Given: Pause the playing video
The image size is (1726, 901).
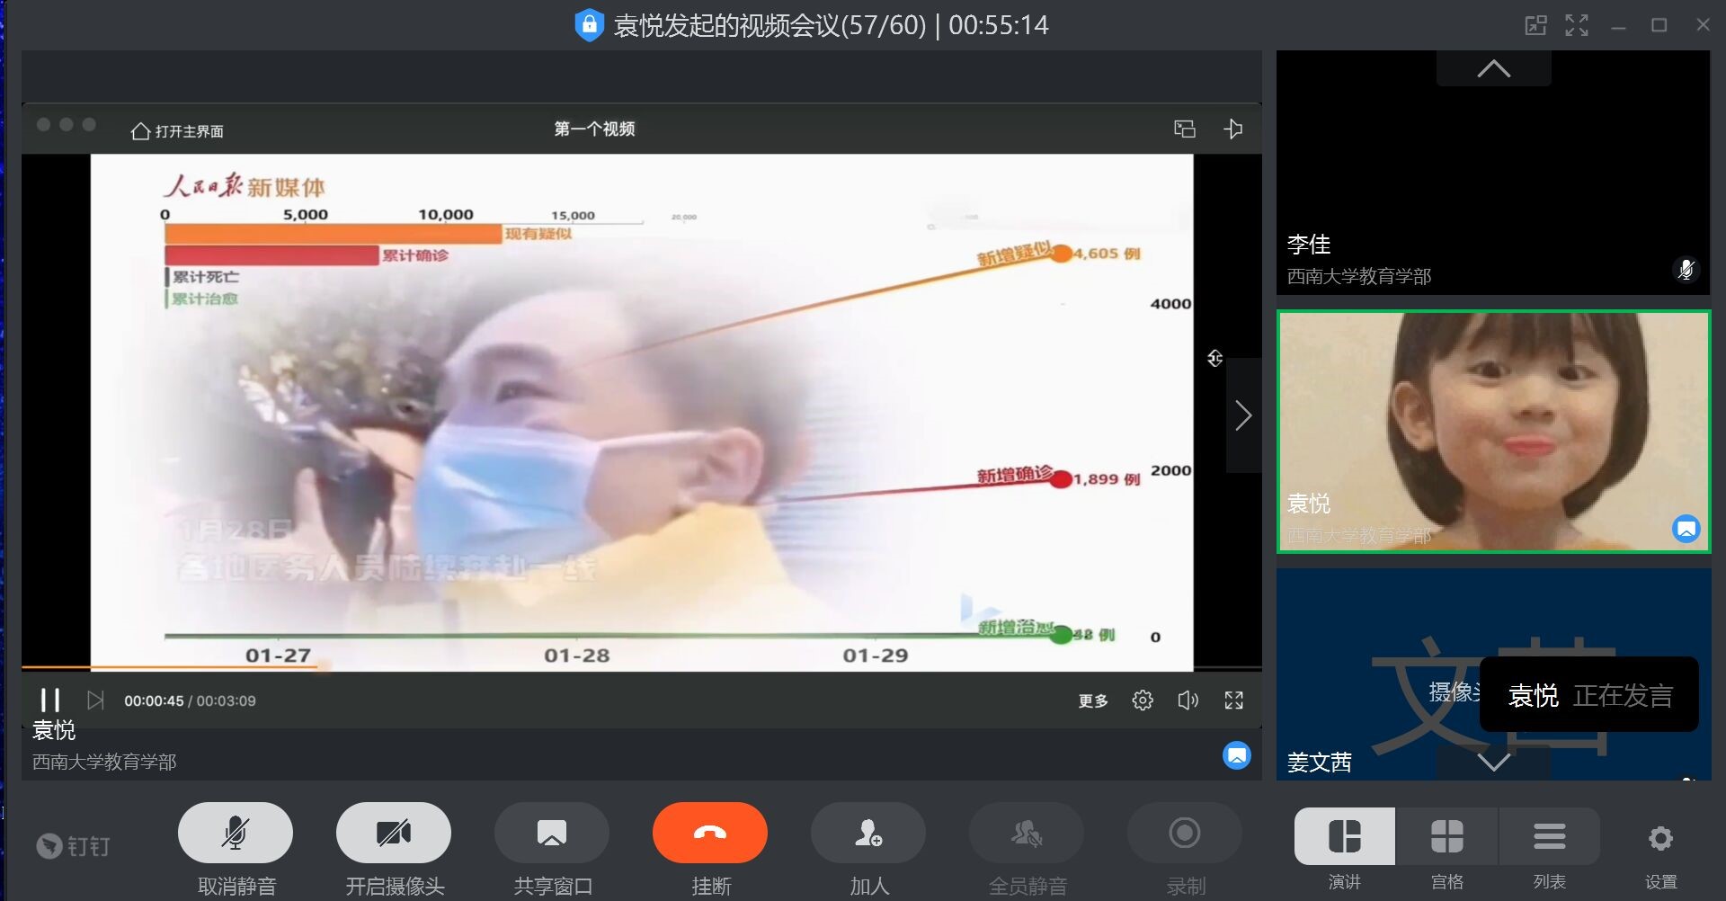Looking at the screenshot, I should 50,700.
